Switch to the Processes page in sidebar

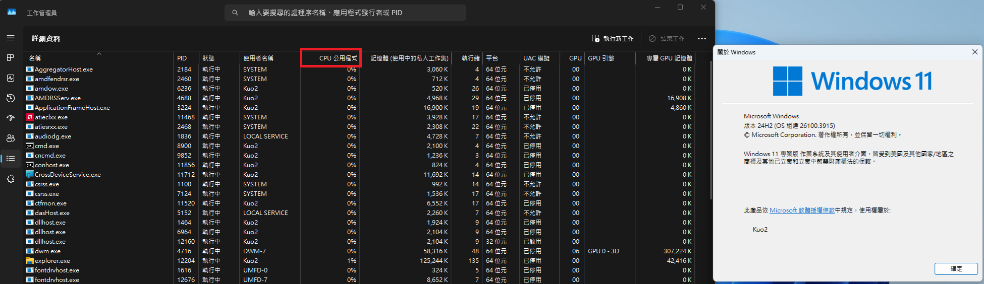point(11,58)
